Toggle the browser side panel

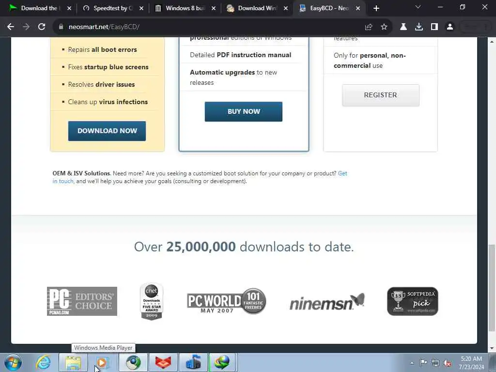pos(434,27)
